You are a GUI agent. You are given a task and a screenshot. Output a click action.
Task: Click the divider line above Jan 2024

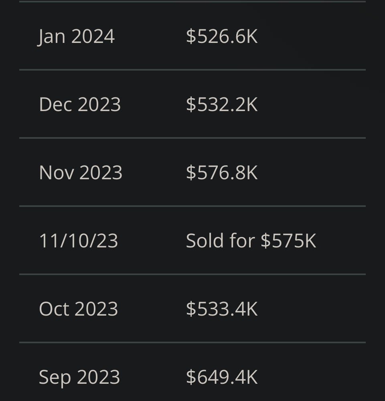click(x=192, y=2)
